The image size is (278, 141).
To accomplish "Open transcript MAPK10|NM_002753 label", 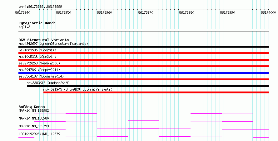I will tap(34, 126).
